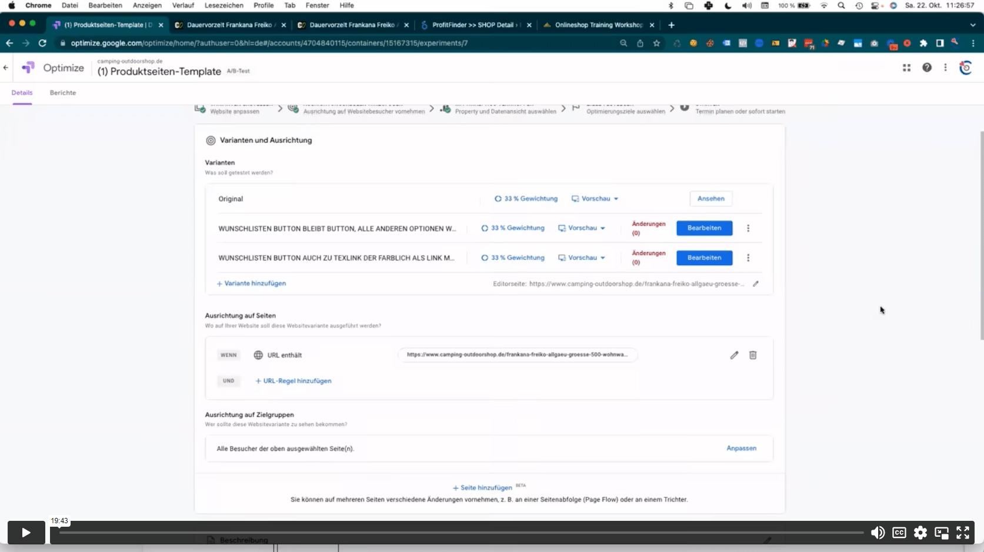Click the pencil icon to edit URL rule
Image resolution: width=984 pixels, height=552 pixels.
tap(734, 355)
